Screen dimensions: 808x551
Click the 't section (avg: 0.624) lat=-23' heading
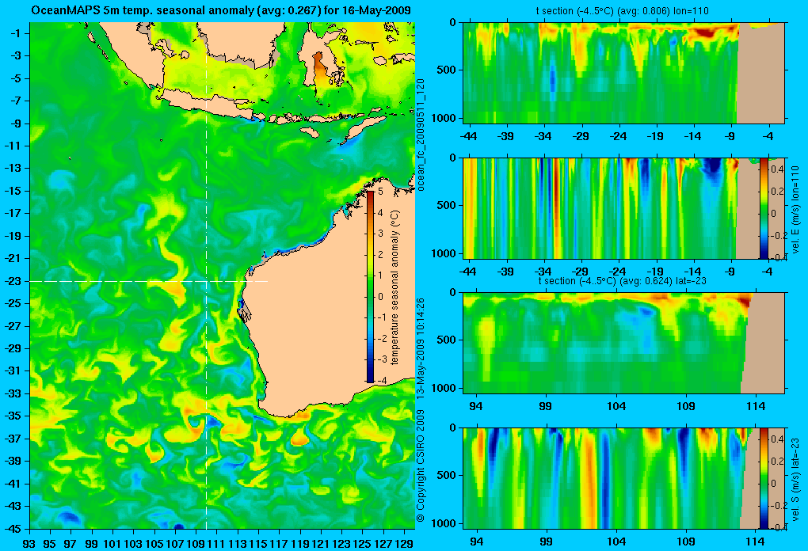(622, 281)
